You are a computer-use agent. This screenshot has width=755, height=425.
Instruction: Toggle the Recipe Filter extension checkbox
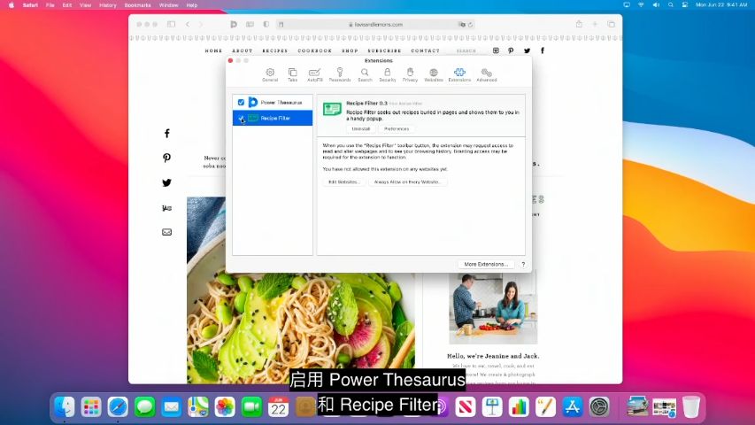point(241,118)
